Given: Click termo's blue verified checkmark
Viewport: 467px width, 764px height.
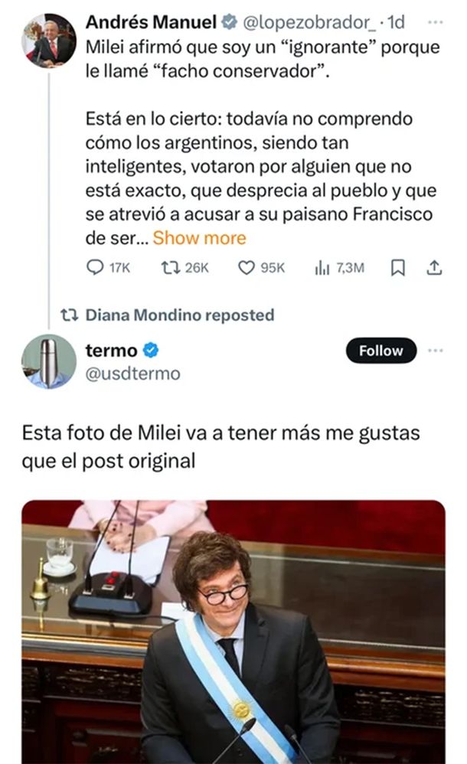Looking at the screenshot, I should pyautogui.click(x=151, y=351).
